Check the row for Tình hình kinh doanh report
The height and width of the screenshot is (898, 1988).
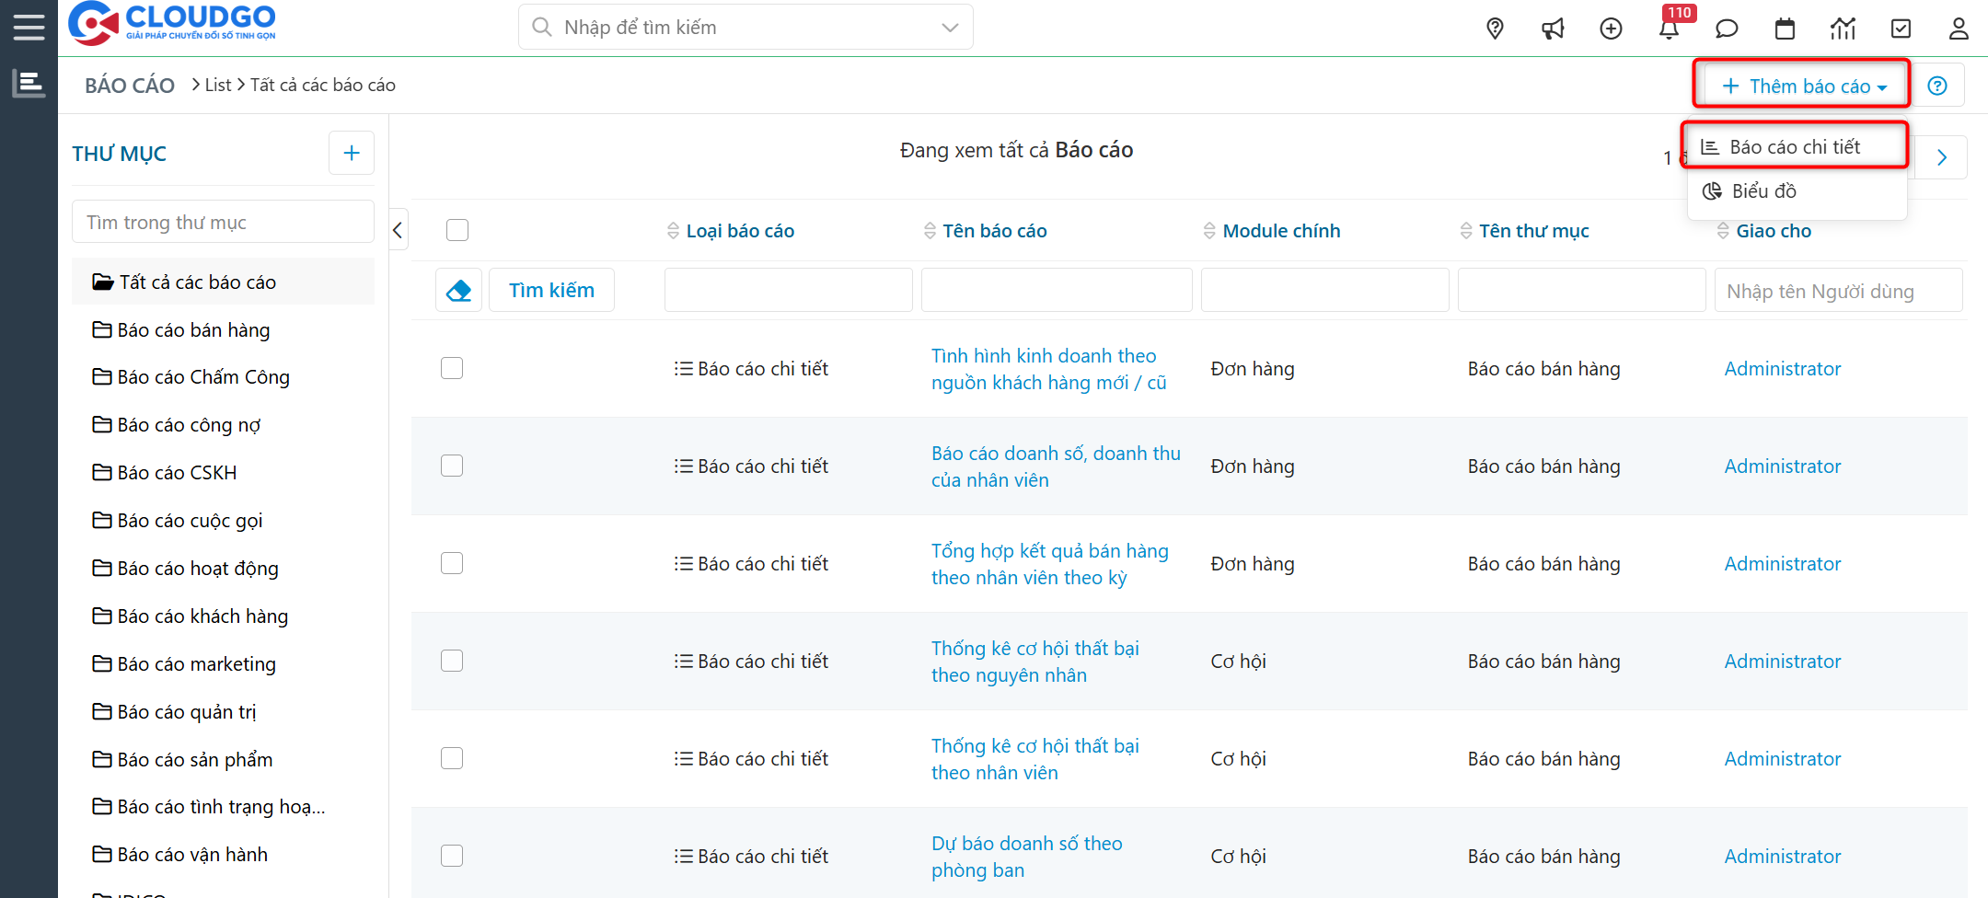(452, 368)
